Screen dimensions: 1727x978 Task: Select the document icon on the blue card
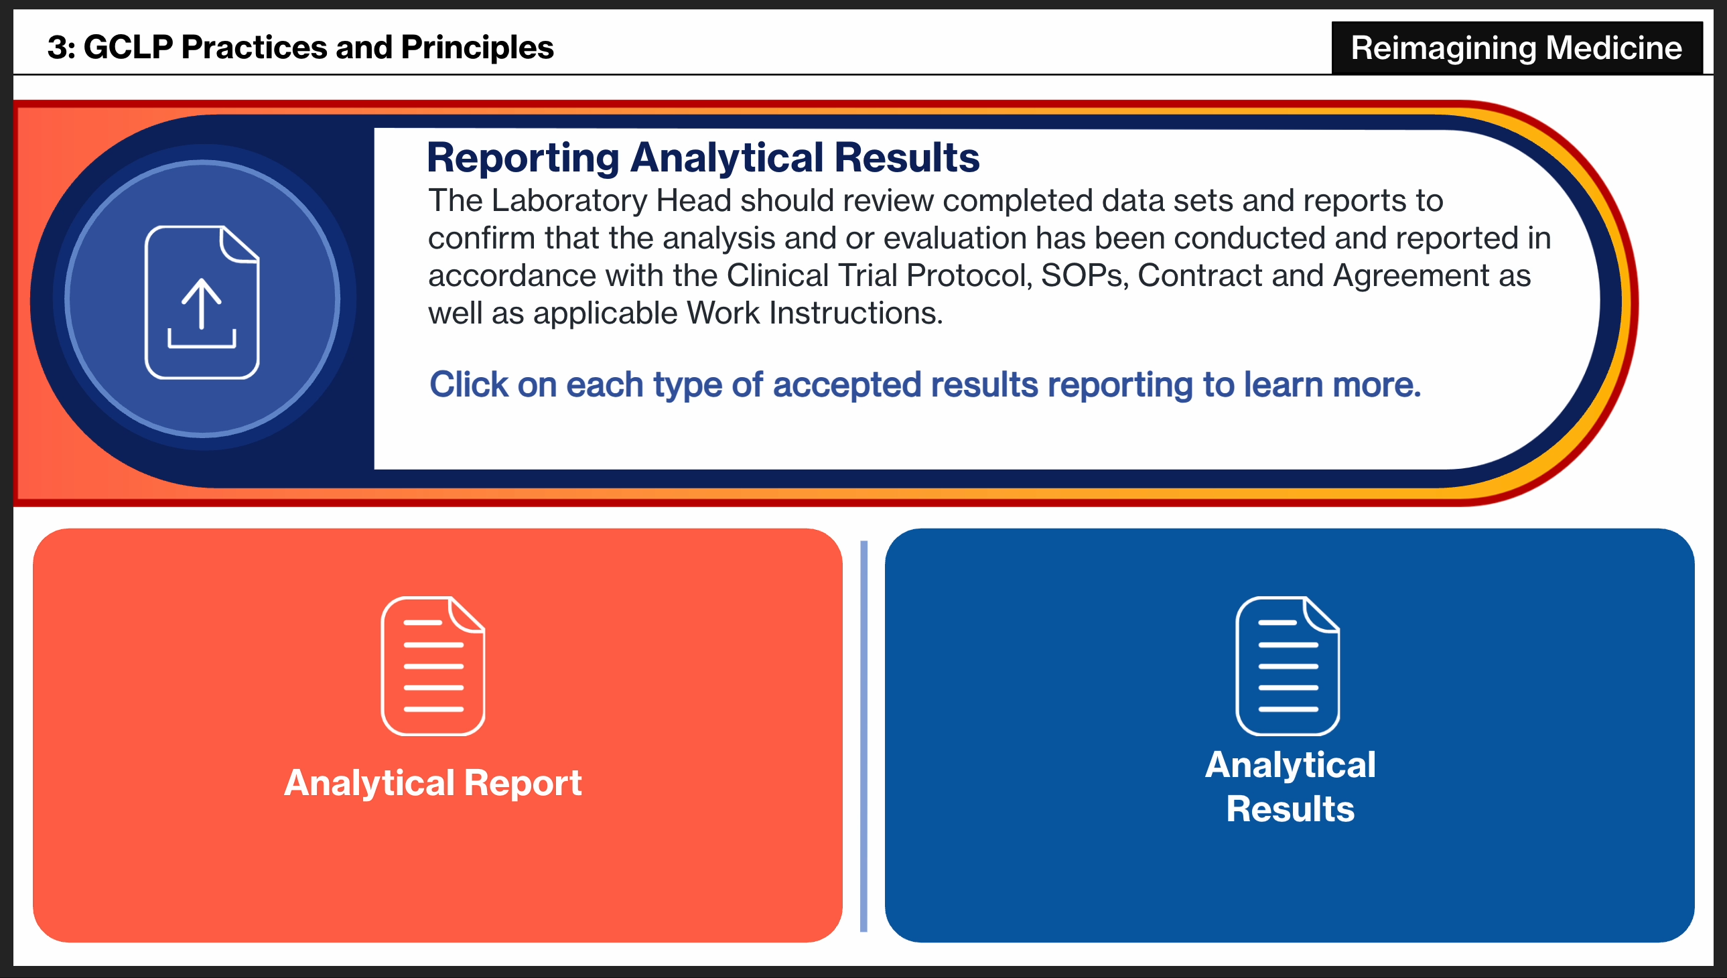pos(1288,666)
